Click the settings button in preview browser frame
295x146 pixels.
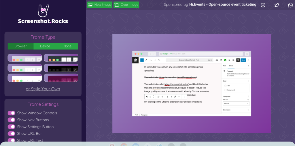point(247,54)
